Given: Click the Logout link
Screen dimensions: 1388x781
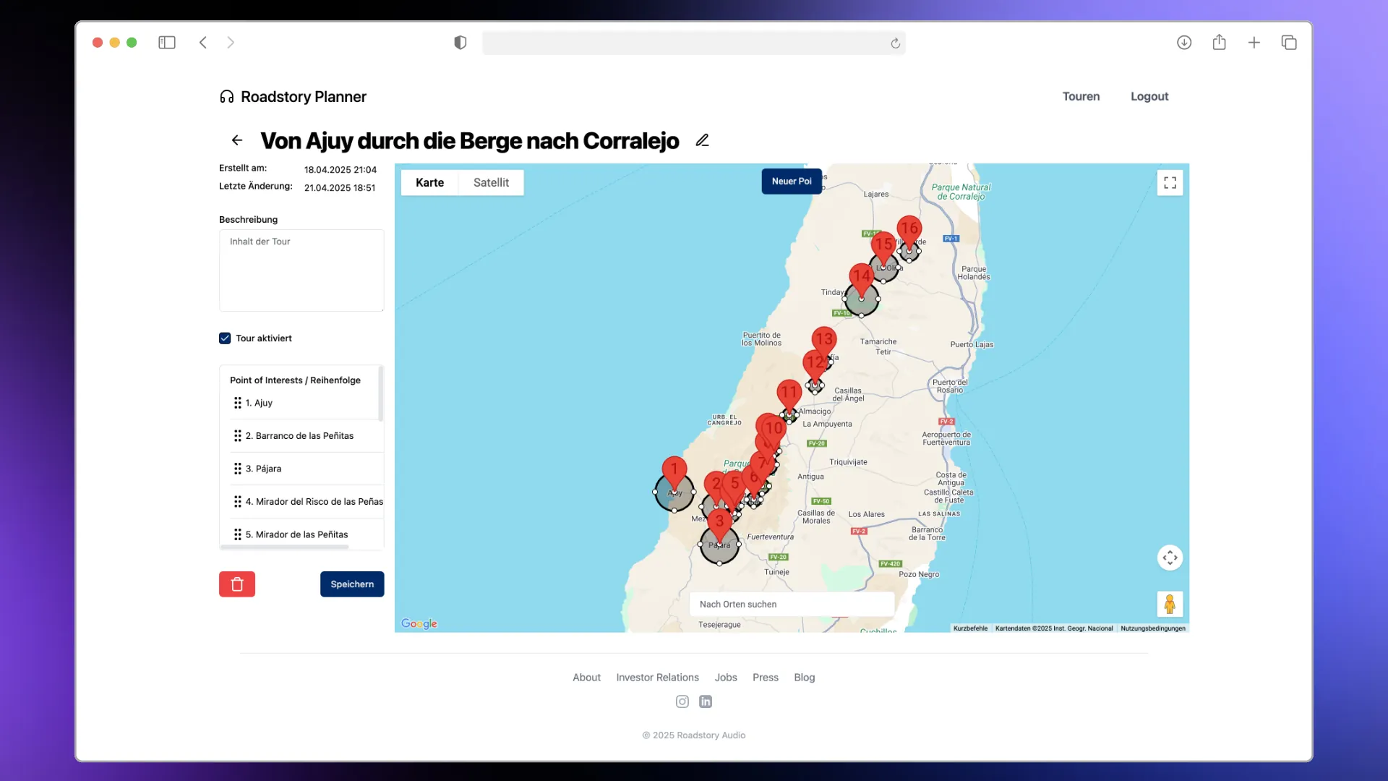Looking at the screenshot, I should 1149,96.
